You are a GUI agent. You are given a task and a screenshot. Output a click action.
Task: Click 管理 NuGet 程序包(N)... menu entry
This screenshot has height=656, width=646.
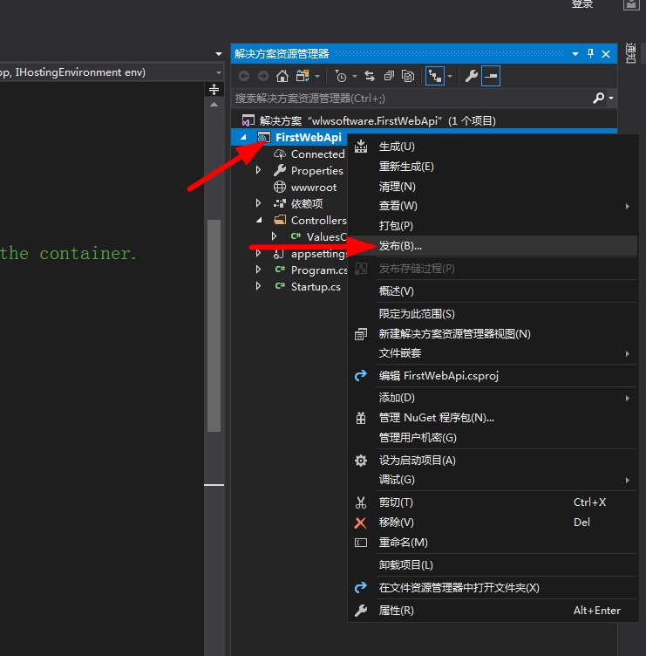pos(436,418)
